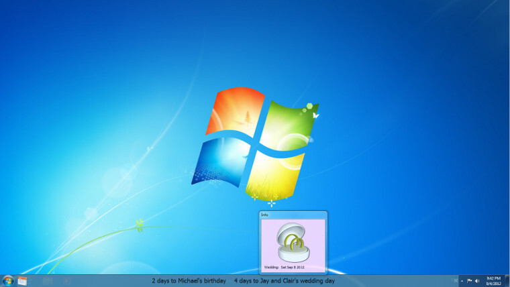The width and height of the screenshot is (510, 287).
Task: Open the Windows Start menu orb
Action: 8,281
